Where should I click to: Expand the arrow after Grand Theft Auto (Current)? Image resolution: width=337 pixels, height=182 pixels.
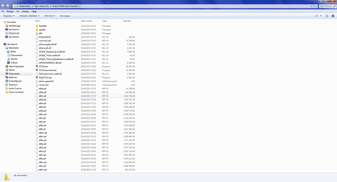click(80, 6)
